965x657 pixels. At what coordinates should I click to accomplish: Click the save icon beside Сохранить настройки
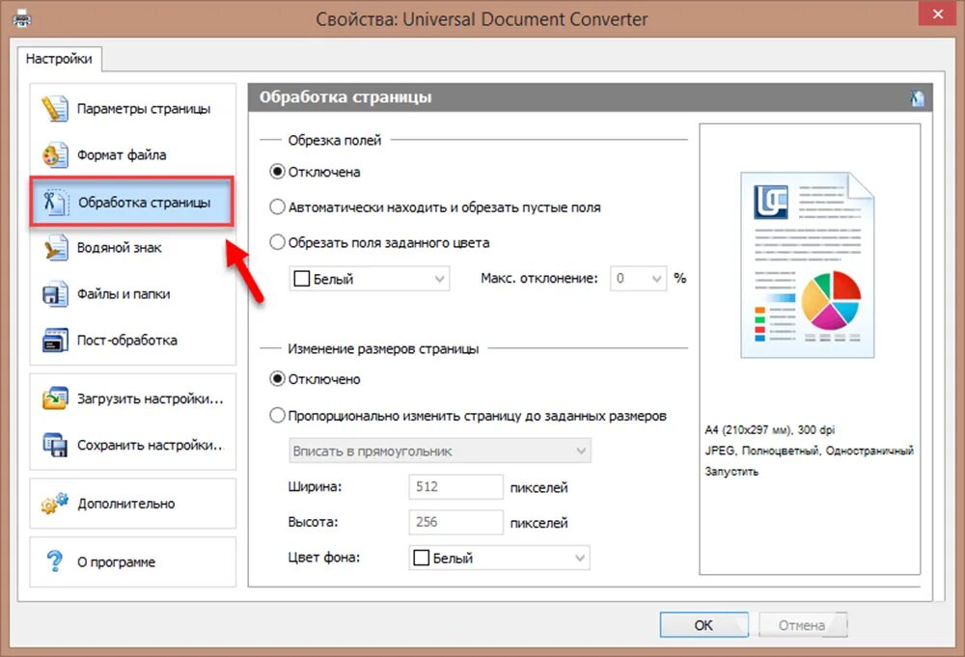(x=55, y=445)
